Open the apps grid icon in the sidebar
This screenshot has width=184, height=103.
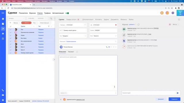[3, 39]
